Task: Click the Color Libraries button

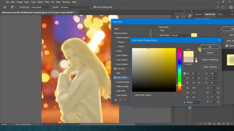Action: pos(210,67)
